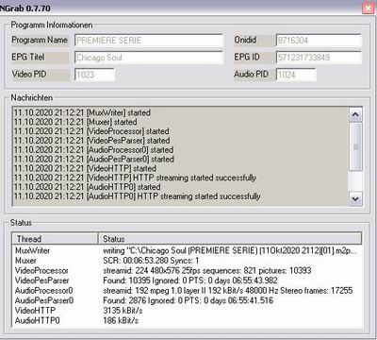Select '[AudioHTTP0] HTTP streaming started successfully' line
The image size is (377, 340).
(138, 196)
